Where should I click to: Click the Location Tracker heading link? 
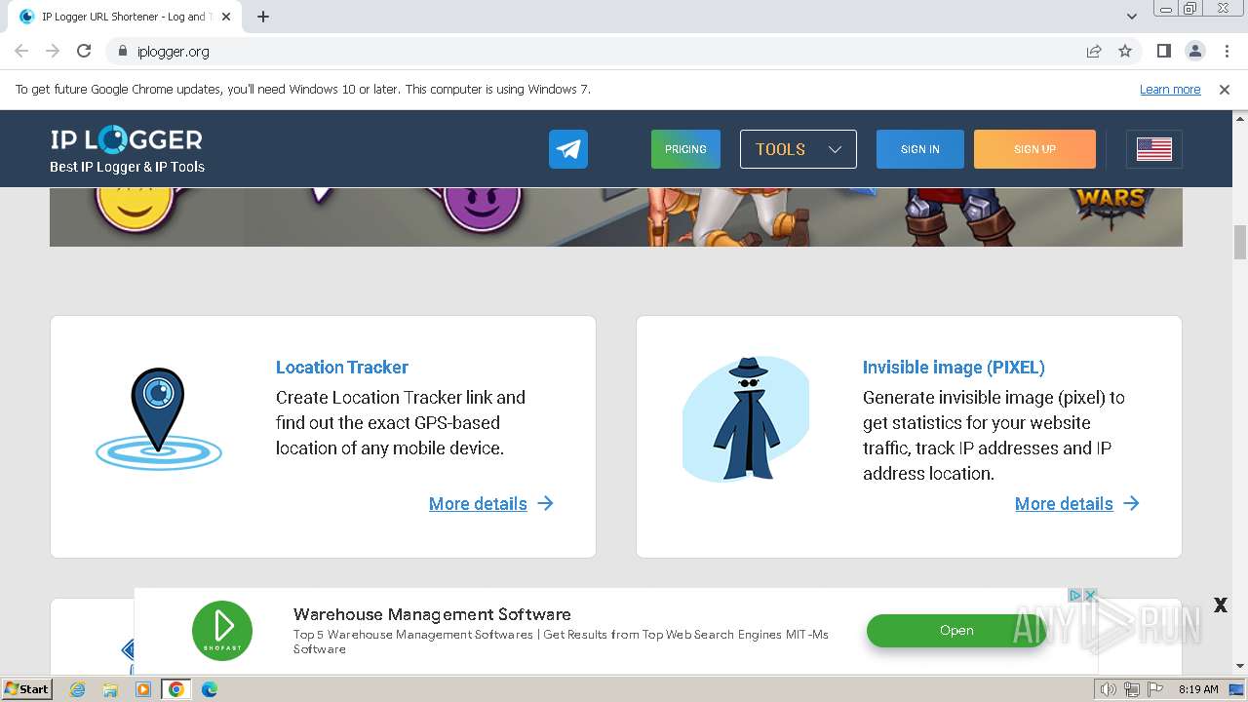tap(342, 368)
